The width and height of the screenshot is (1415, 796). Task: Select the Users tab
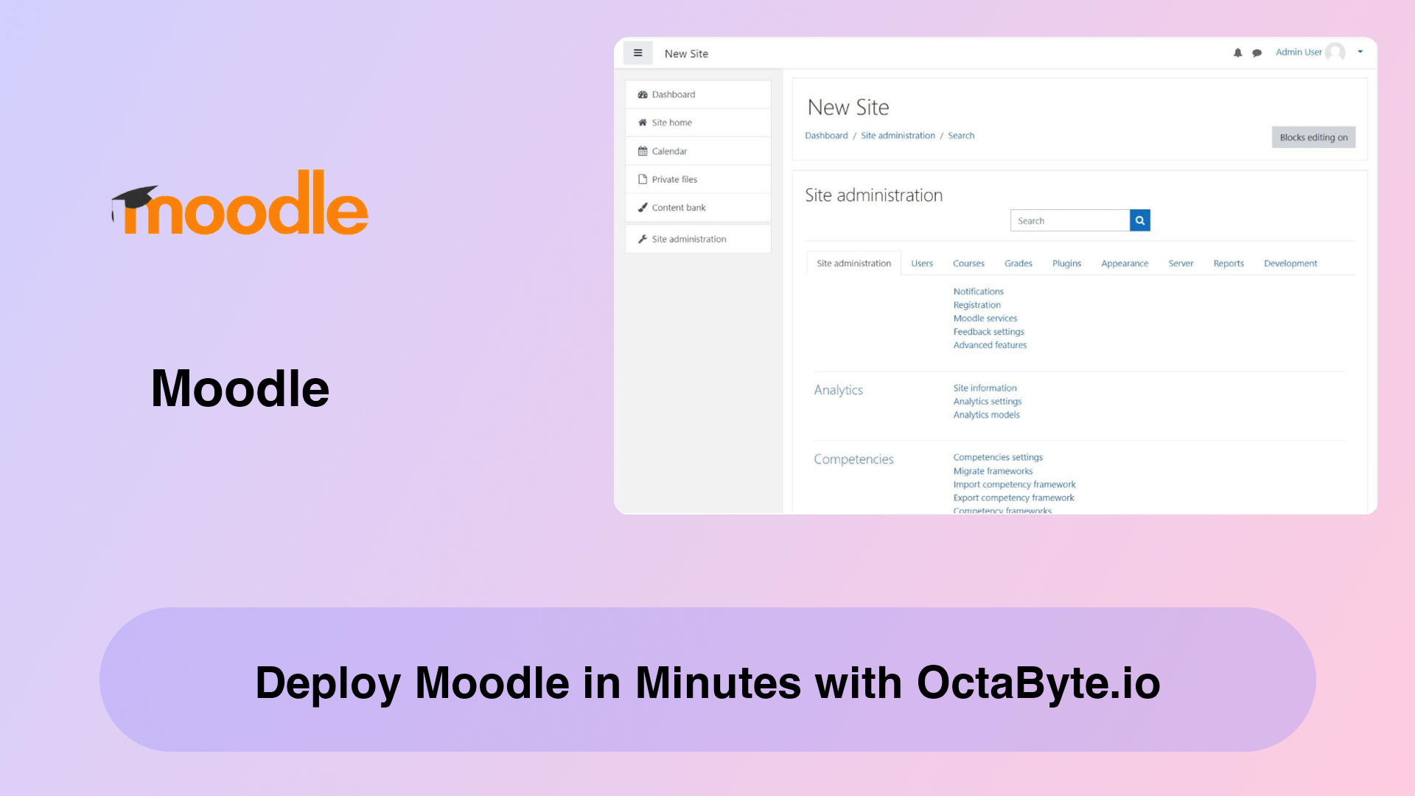(x=922, y=263)
